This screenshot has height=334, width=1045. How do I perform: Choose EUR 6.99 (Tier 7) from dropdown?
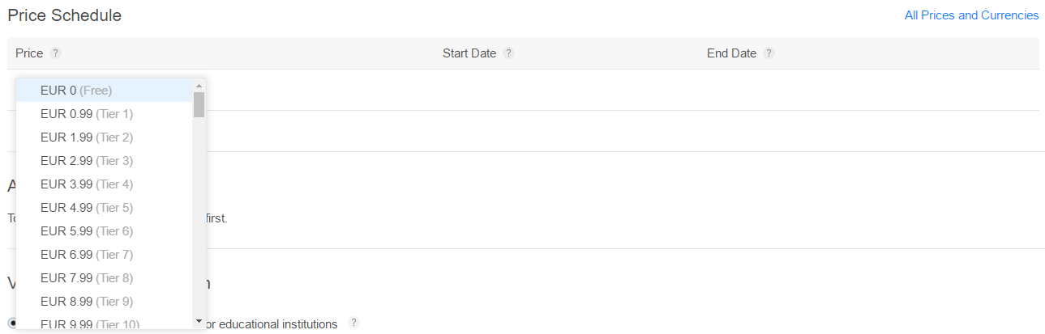point(87,255)
